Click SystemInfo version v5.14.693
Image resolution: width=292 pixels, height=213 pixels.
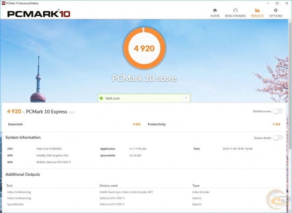click(x=135, y=155)
